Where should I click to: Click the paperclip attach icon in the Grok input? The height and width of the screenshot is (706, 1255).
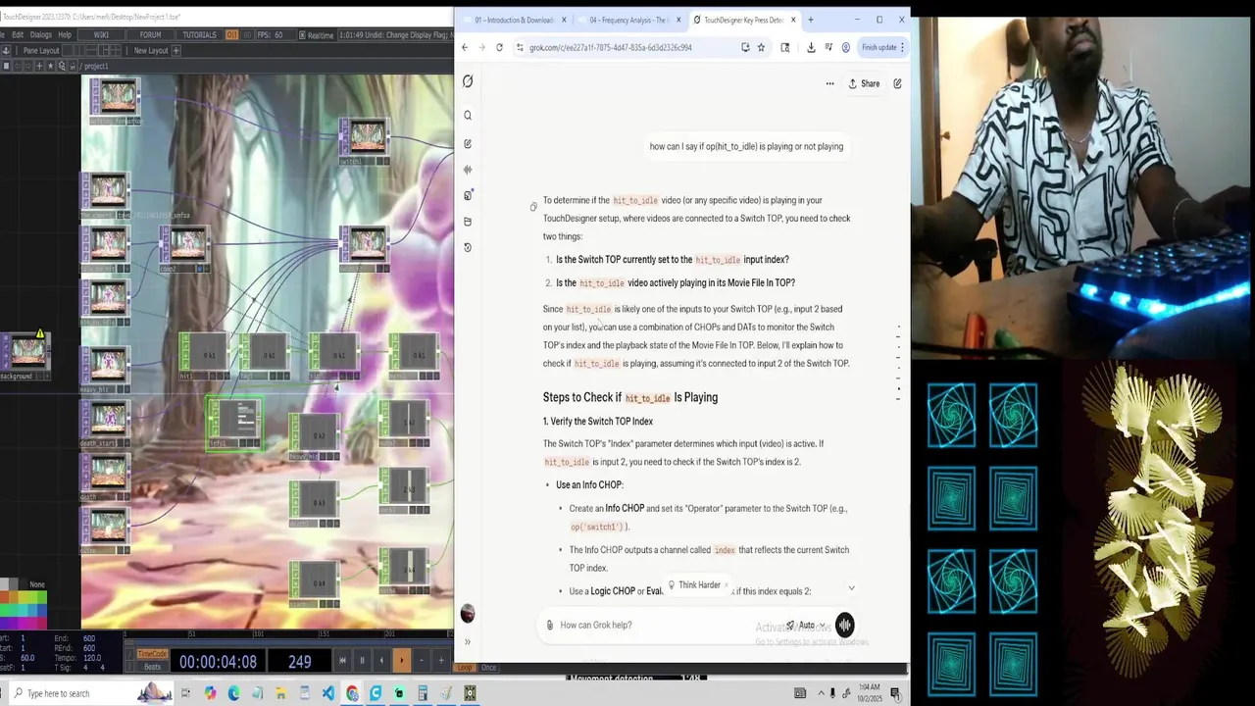point(549,625)
